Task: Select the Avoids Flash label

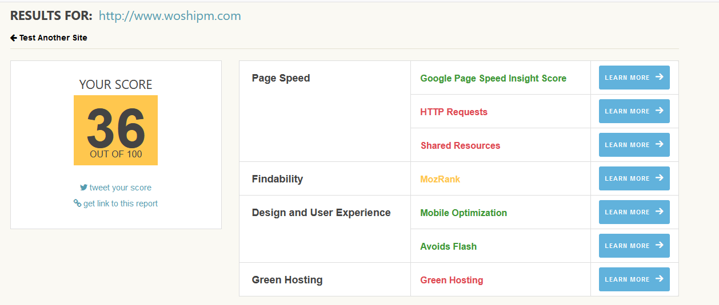Action: click(448, 247)
